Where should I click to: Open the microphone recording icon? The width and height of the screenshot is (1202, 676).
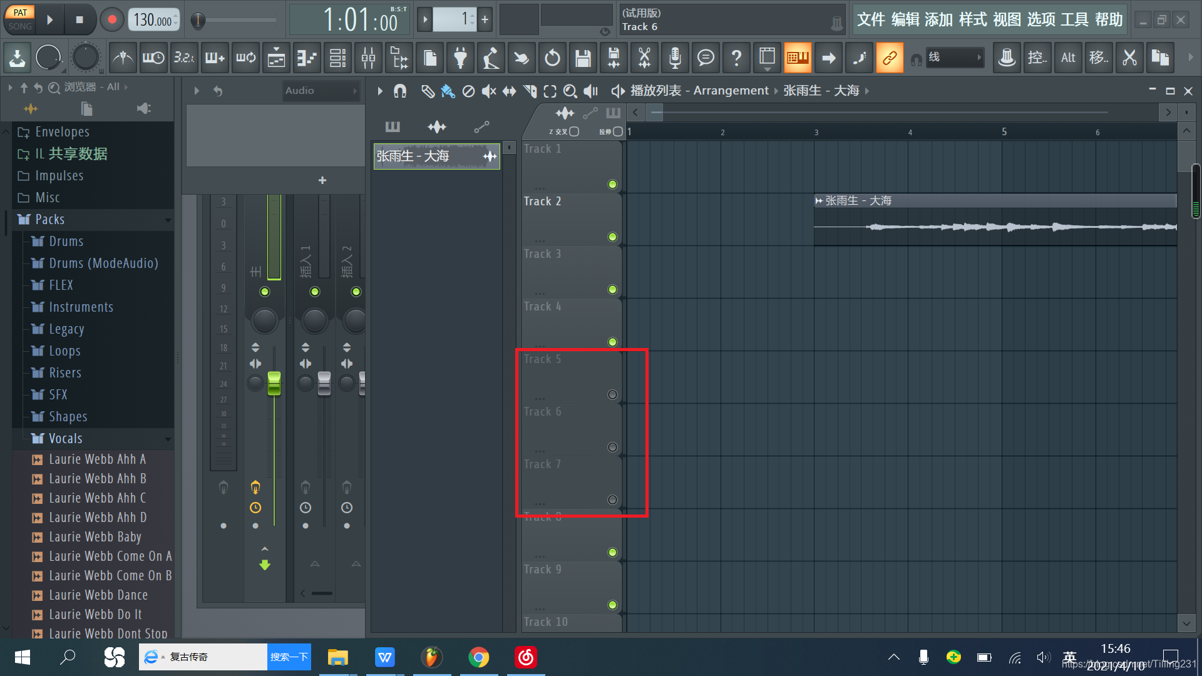tap(675, 58)
